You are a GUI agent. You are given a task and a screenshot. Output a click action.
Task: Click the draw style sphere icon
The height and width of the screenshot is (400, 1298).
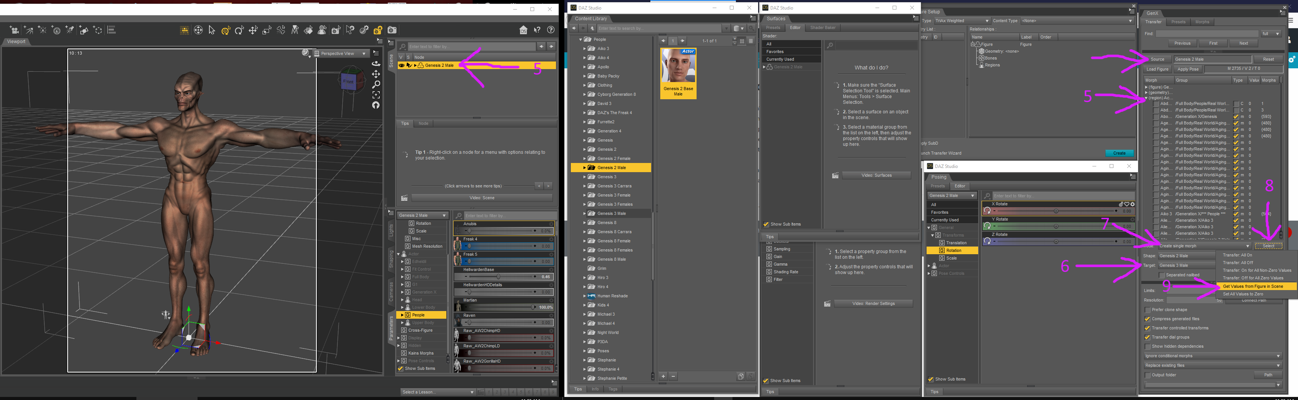306,53
